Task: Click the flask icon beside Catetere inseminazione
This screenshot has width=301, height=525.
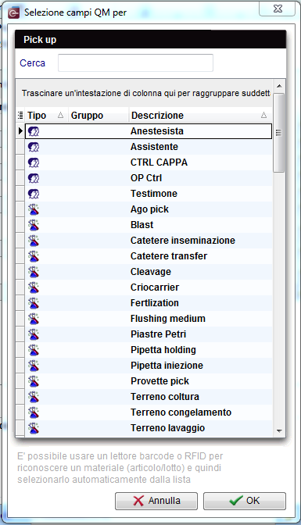Action: pyautogui.click(x=34, y=241)
